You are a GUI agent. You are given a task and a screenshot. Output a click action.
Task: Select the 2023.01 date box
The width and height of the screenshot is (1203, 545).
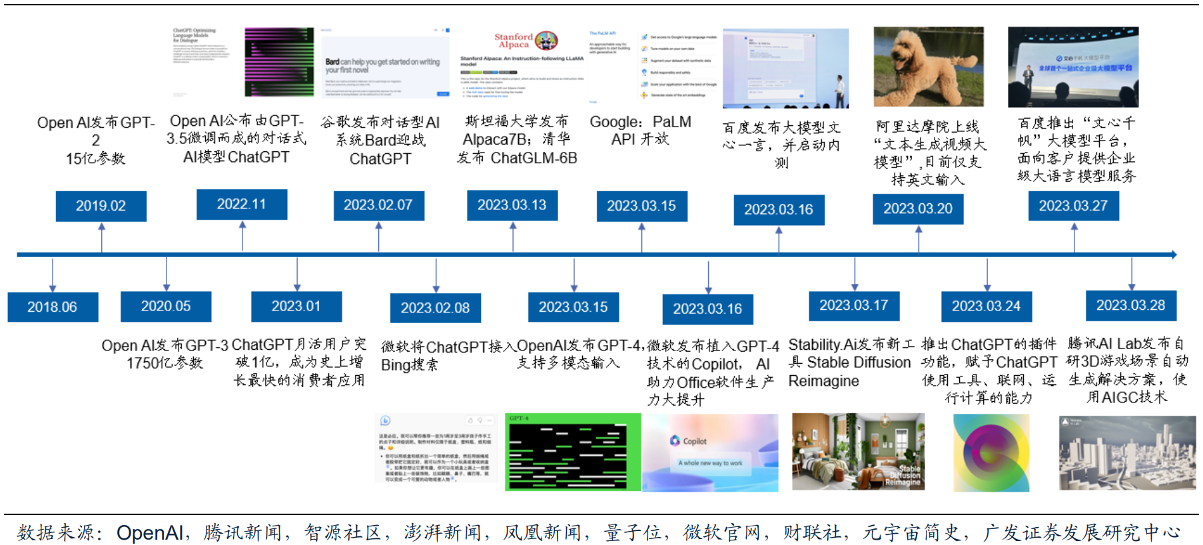point(296,306)
